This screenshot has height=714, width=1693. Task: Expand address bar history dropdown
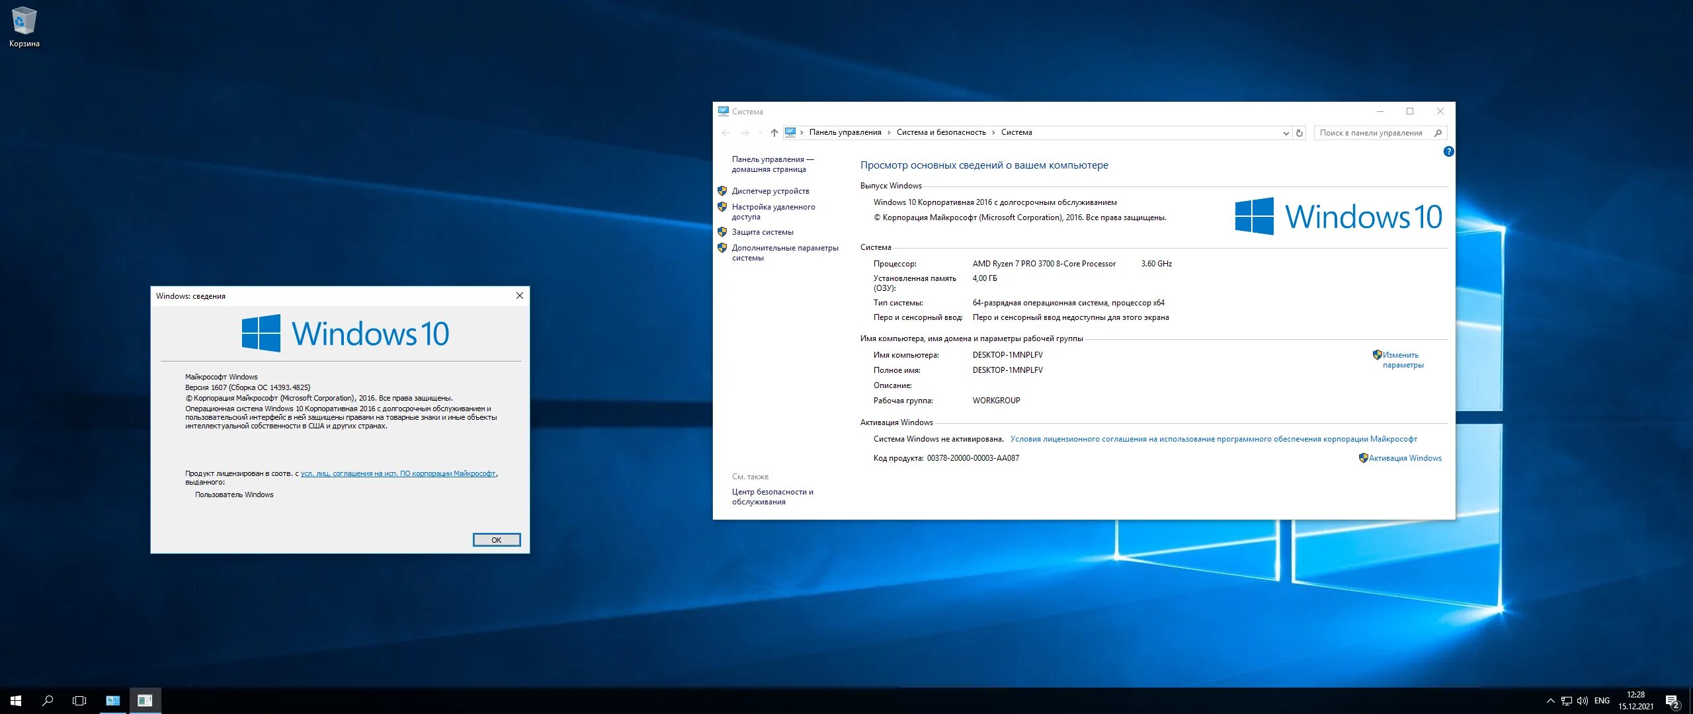coord(1286,133)
